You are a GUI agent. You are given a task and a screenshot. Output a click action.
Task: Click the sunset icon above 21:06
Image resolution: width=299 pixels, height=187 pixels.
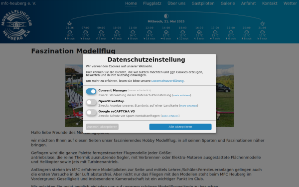point(263,23)
